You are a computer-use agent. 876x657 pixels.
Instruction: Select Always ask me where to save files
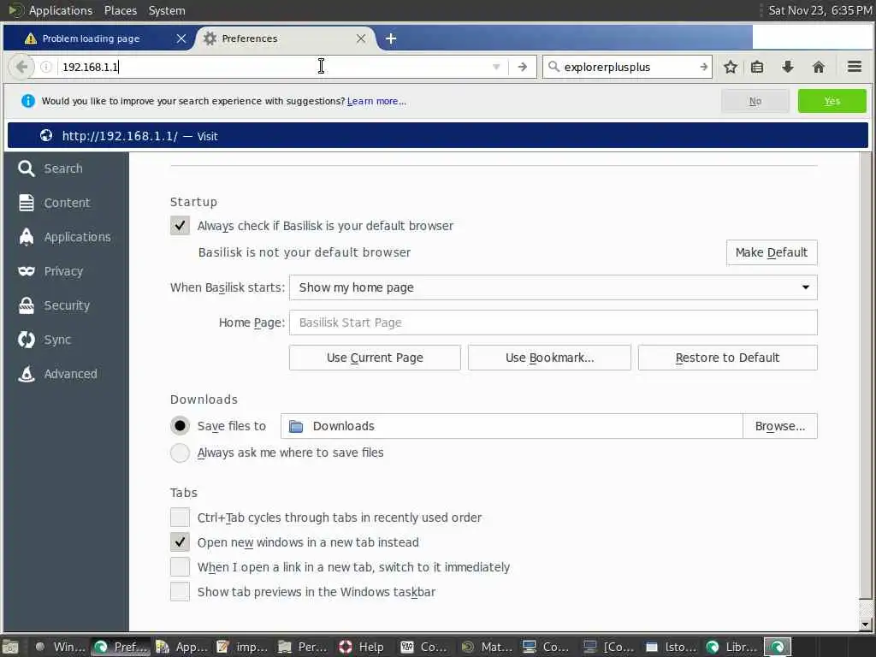[x=180, y=453]
